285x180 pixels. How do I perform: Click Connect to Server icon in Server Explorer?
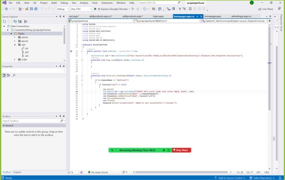point(20,22)
